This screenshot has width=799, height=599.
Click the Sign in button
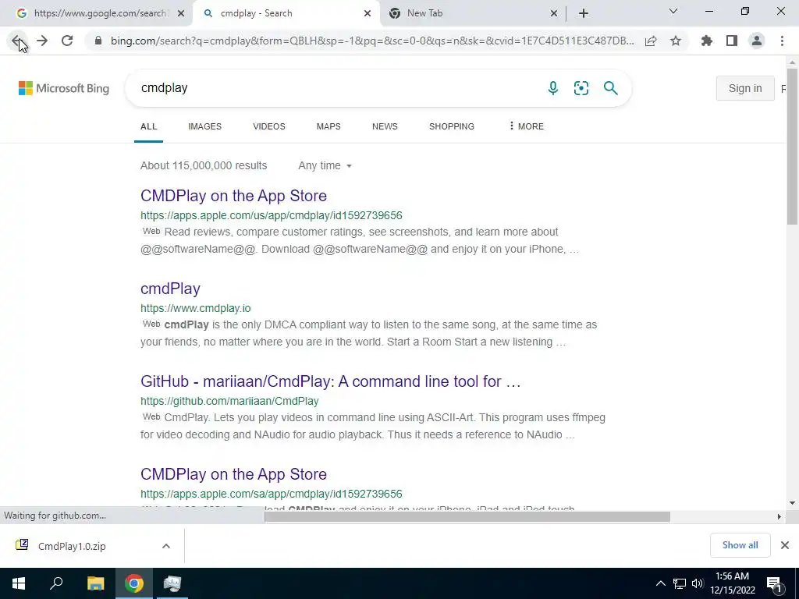[x=745, y=88]
